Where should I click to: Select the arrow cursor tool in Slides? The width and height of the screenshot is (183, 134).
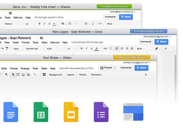click(x=13, y=74)
